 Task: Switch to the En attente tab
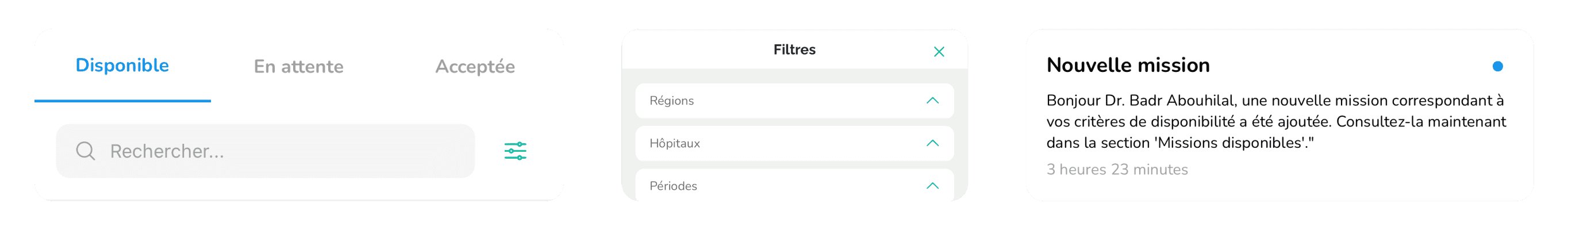(298, 67)
